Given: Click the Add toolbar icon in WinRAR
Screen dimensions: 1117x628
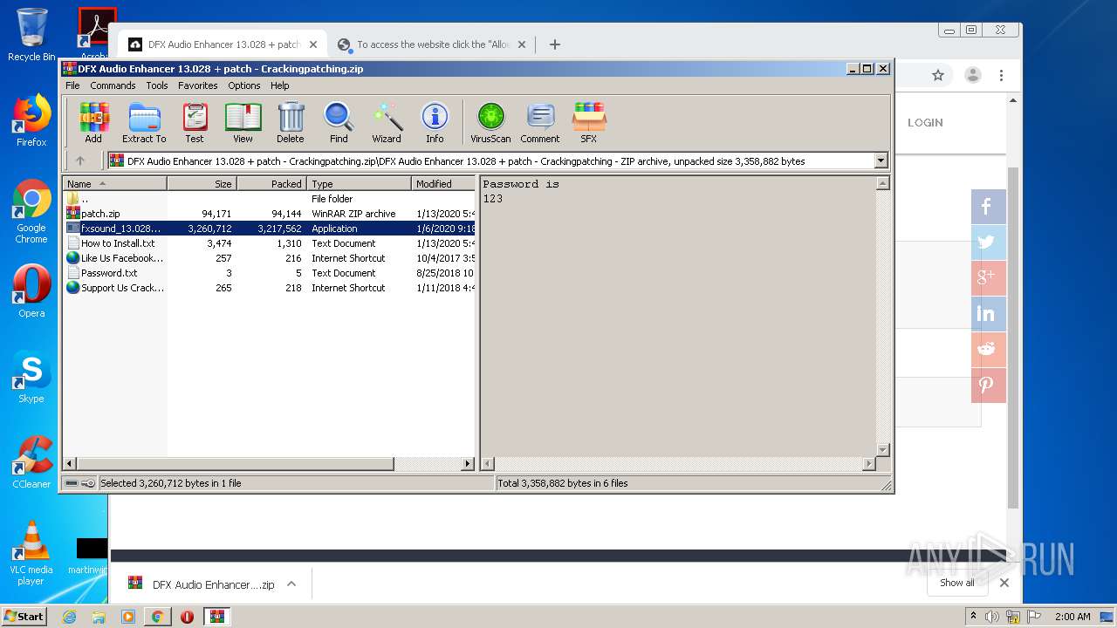Looking at the screenshot, I should point(93,123).
